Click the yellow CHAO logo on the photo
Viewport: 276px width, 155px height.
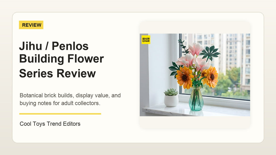(x=146, y=40)
